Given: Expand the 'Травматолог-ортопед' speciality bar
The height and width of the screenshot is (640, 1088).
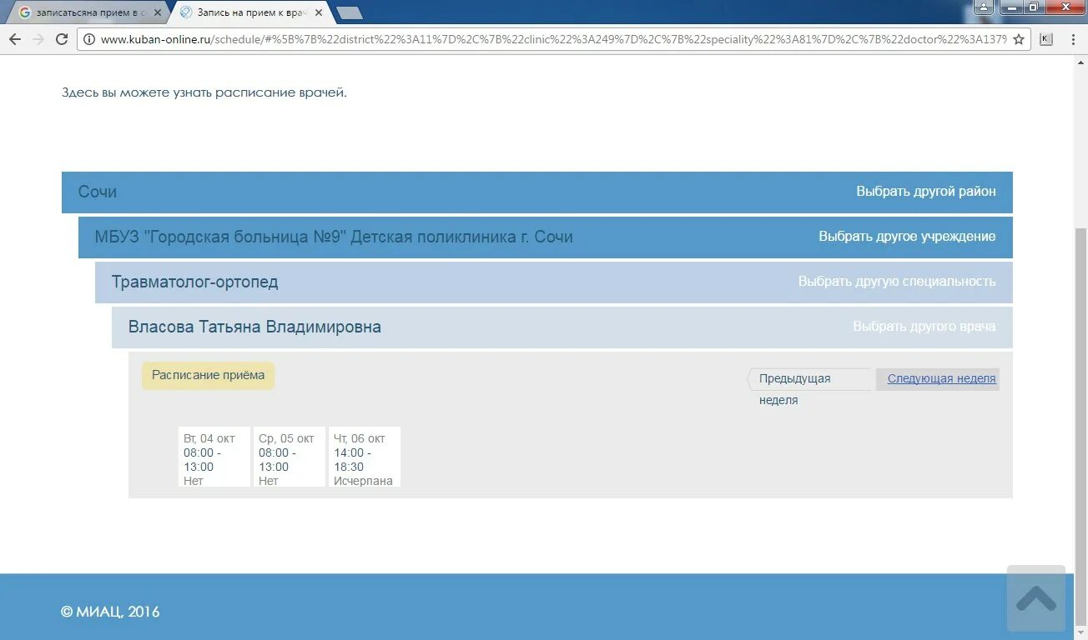Looking at the screenshot, I should [x=554, y=282].
